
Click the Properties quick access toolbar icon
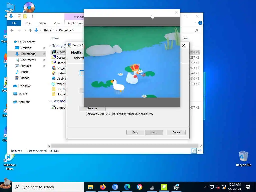19,16
